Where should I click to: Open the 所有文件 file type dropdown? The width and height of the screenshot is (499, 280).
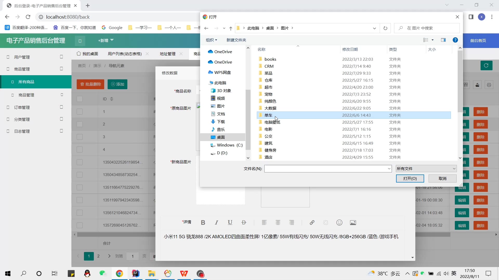click(x=426, y=169)
